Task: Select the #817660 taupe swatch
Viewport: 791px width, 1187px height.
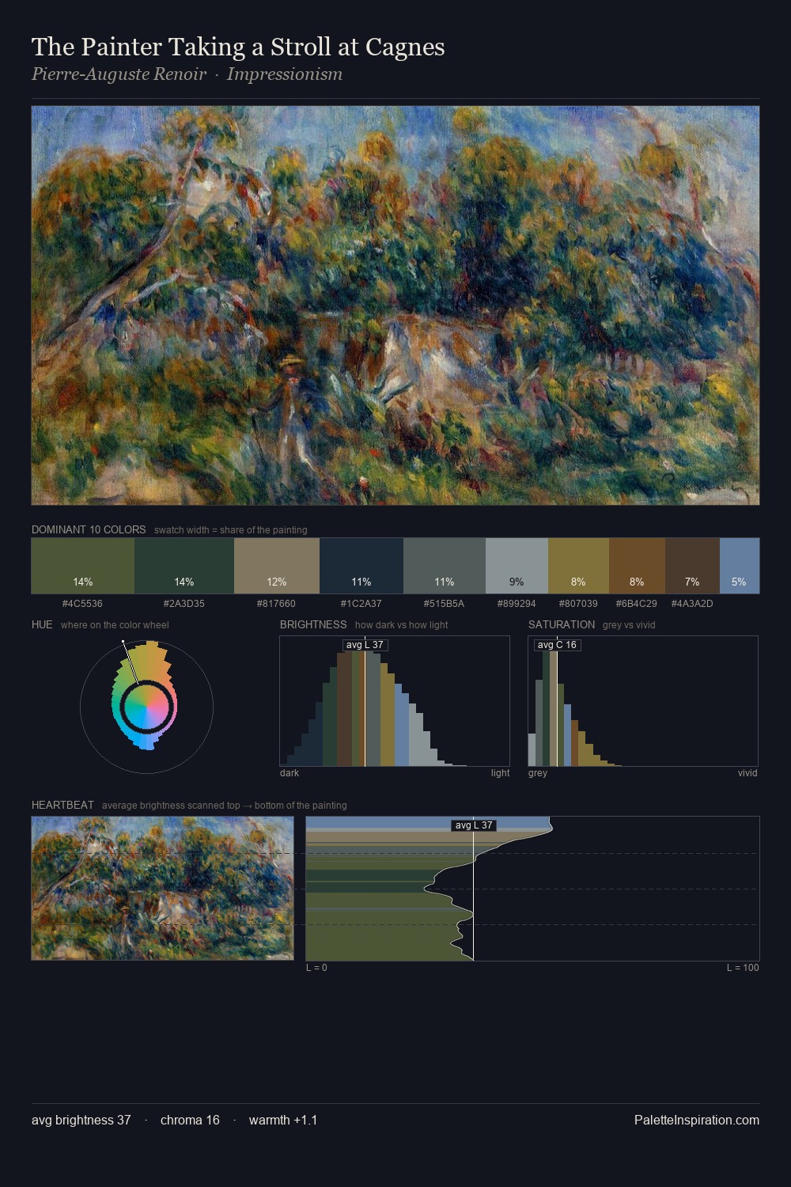Action: [x=277, y=566]
